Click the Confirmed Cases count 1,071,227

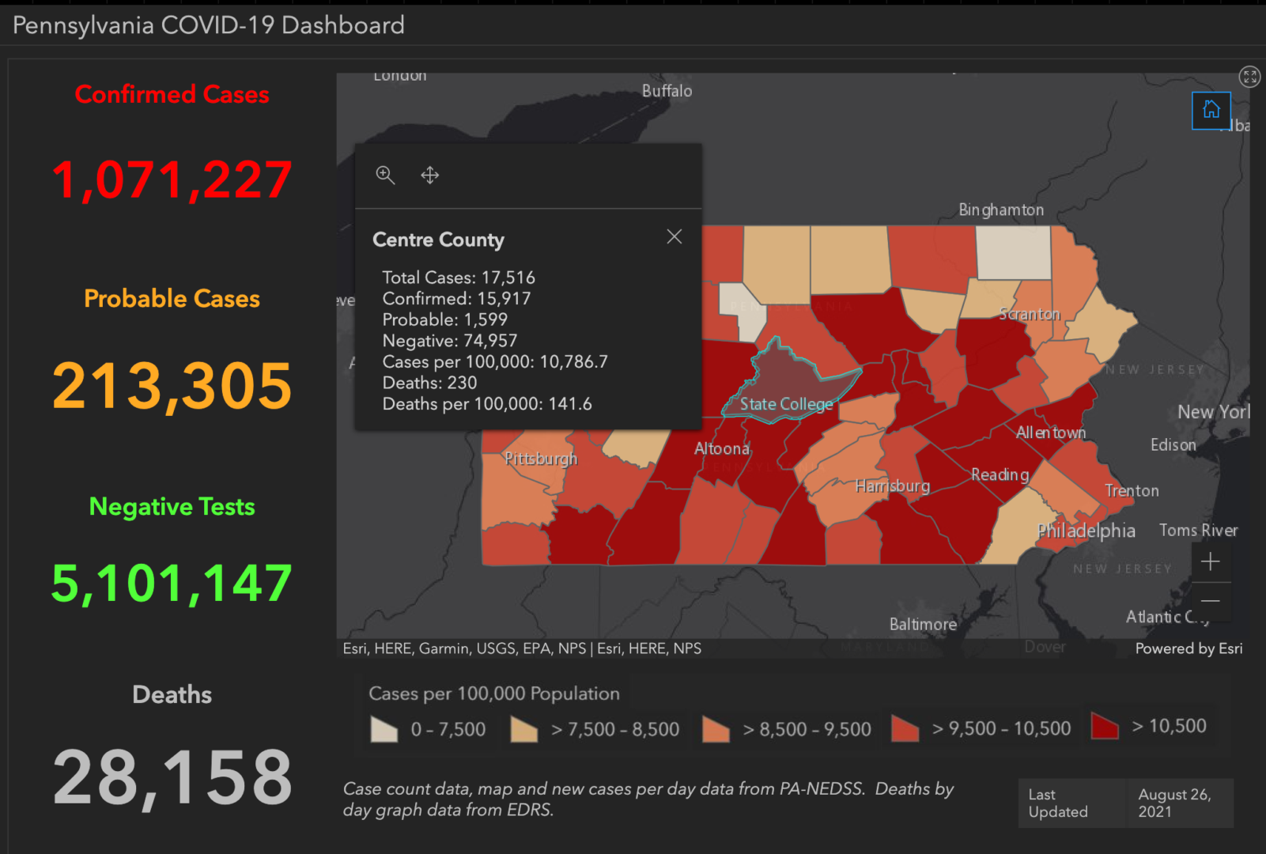click(172, 179)
